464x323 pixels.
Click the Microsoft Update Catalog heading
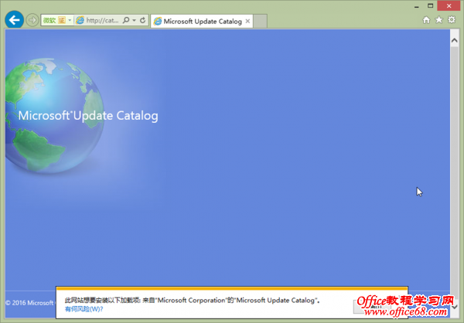click(87, 116)
